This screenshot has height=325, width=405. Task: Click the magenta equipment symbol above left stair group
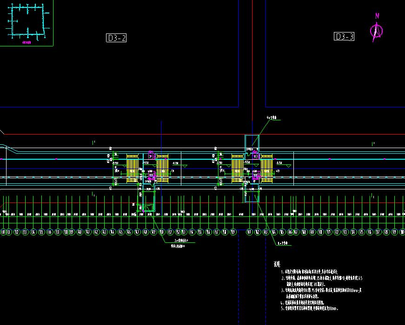(151, 154)
